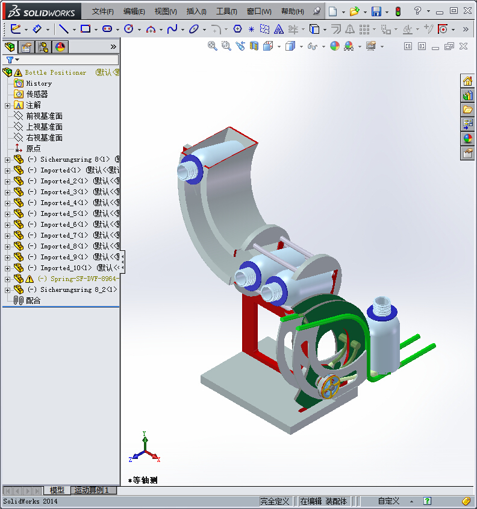Expand the Sicherungsring 8<1> component
Viewport: 477px width, 509px height.
click(x=7, y=160)
